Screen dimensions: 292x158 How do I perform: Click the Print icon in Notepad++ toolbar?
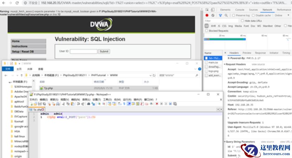pyautogui.click(x=58, y=104)
